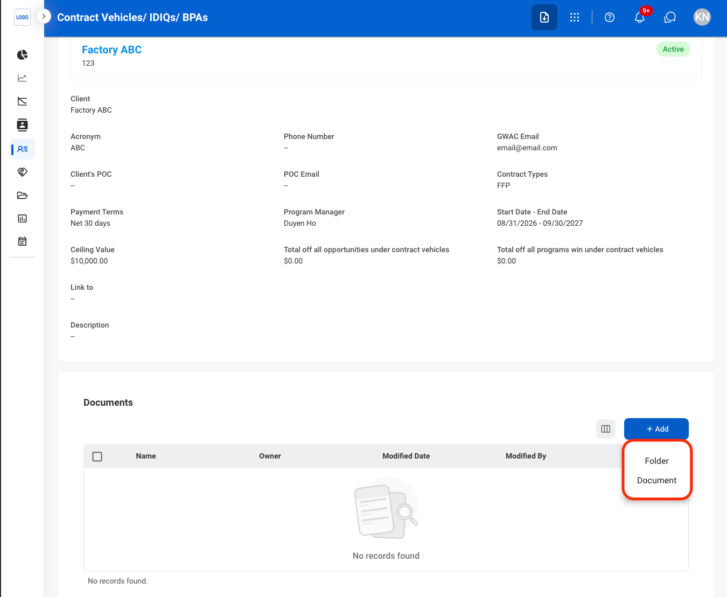Open the folder sidebar icon
727x597 pixels.
coord(22,196)
